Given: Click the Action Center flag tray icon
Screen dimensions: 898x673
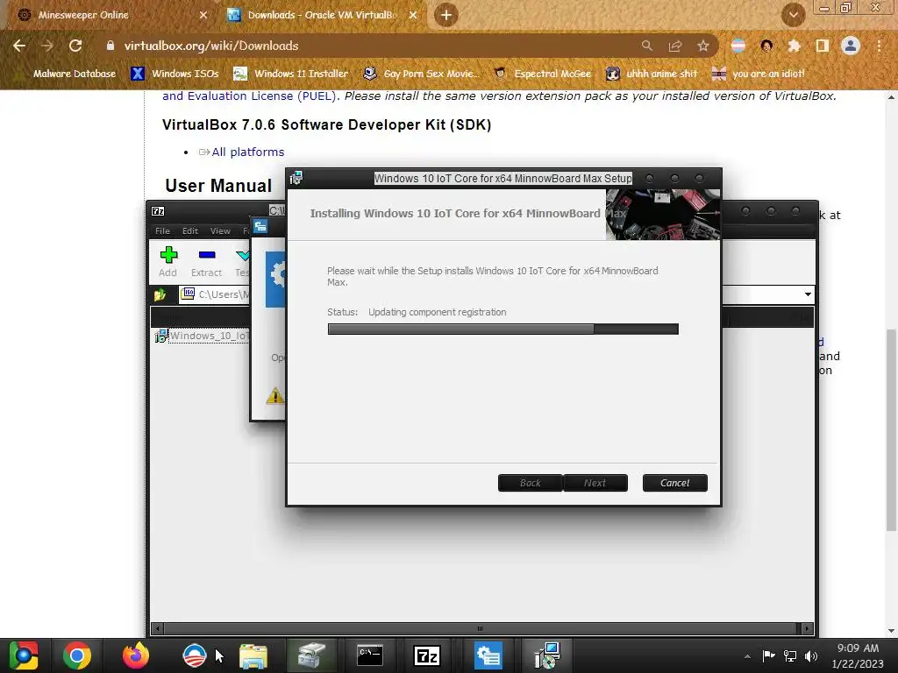Looking at the screenshot, I should pos(768,655).
